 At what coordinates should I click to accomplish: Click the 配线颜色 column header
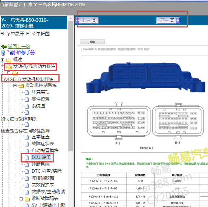point(140,175)
